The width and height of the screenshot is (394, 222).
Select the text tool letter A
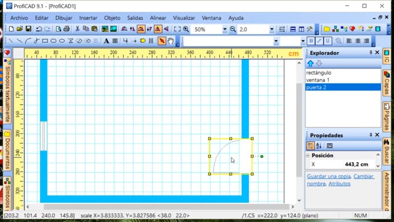coord(107,41)
